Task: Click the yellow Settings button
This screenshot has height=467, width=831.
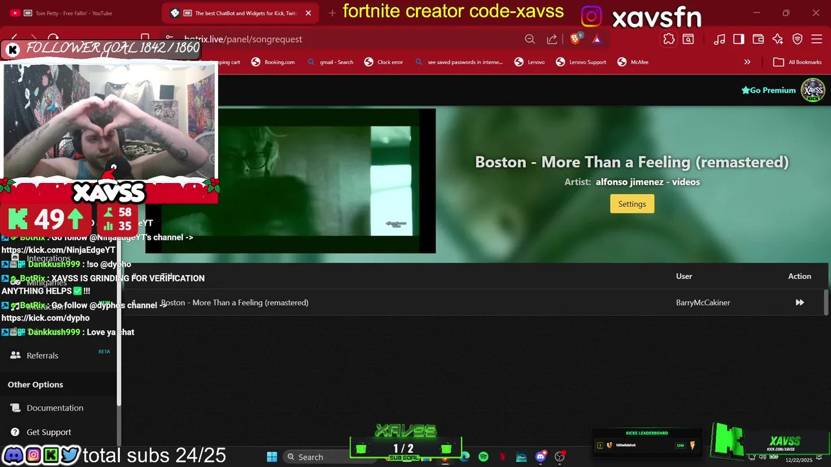Action: point(632,204)
